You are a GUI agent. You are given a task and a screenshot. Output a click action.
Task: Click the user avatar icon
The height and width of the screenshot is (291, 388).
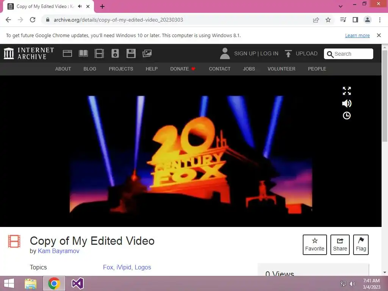click(225, 53)
